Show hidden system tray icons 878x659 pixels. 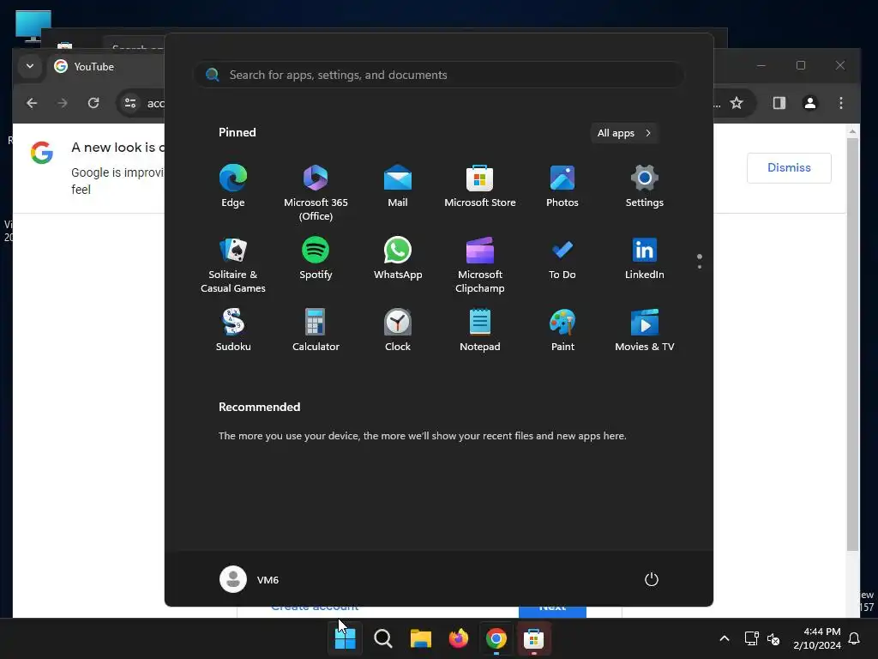click(x=724, y=638)
